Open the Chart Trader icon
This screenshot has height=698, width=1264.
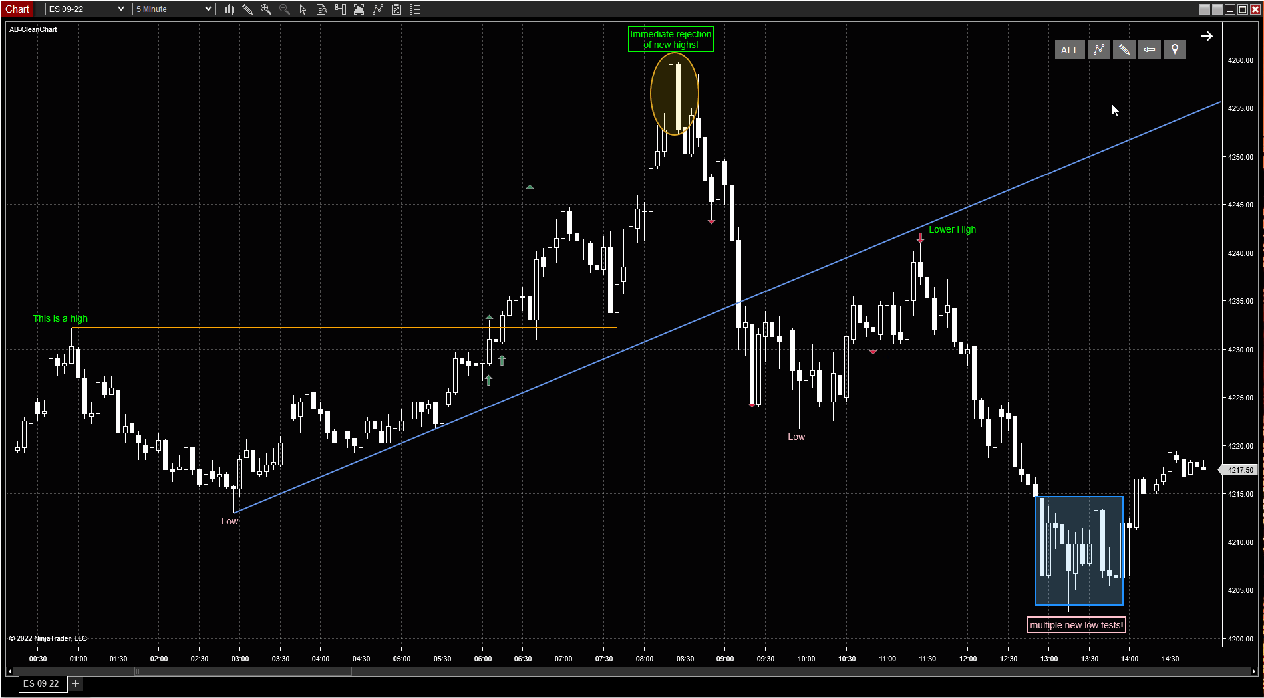tap(341, 9)
